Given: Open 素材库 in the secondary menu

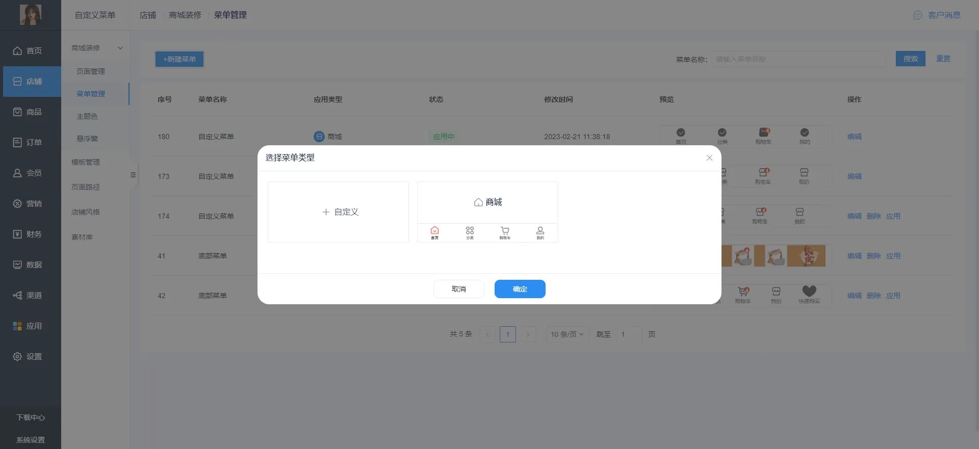Looking at the screenshot, I should (x=82, y=237).
